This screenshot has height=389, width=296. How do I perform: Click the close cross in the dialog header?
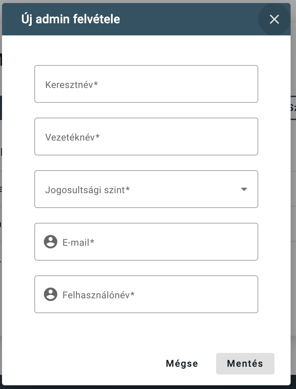[x=274, y=19]
